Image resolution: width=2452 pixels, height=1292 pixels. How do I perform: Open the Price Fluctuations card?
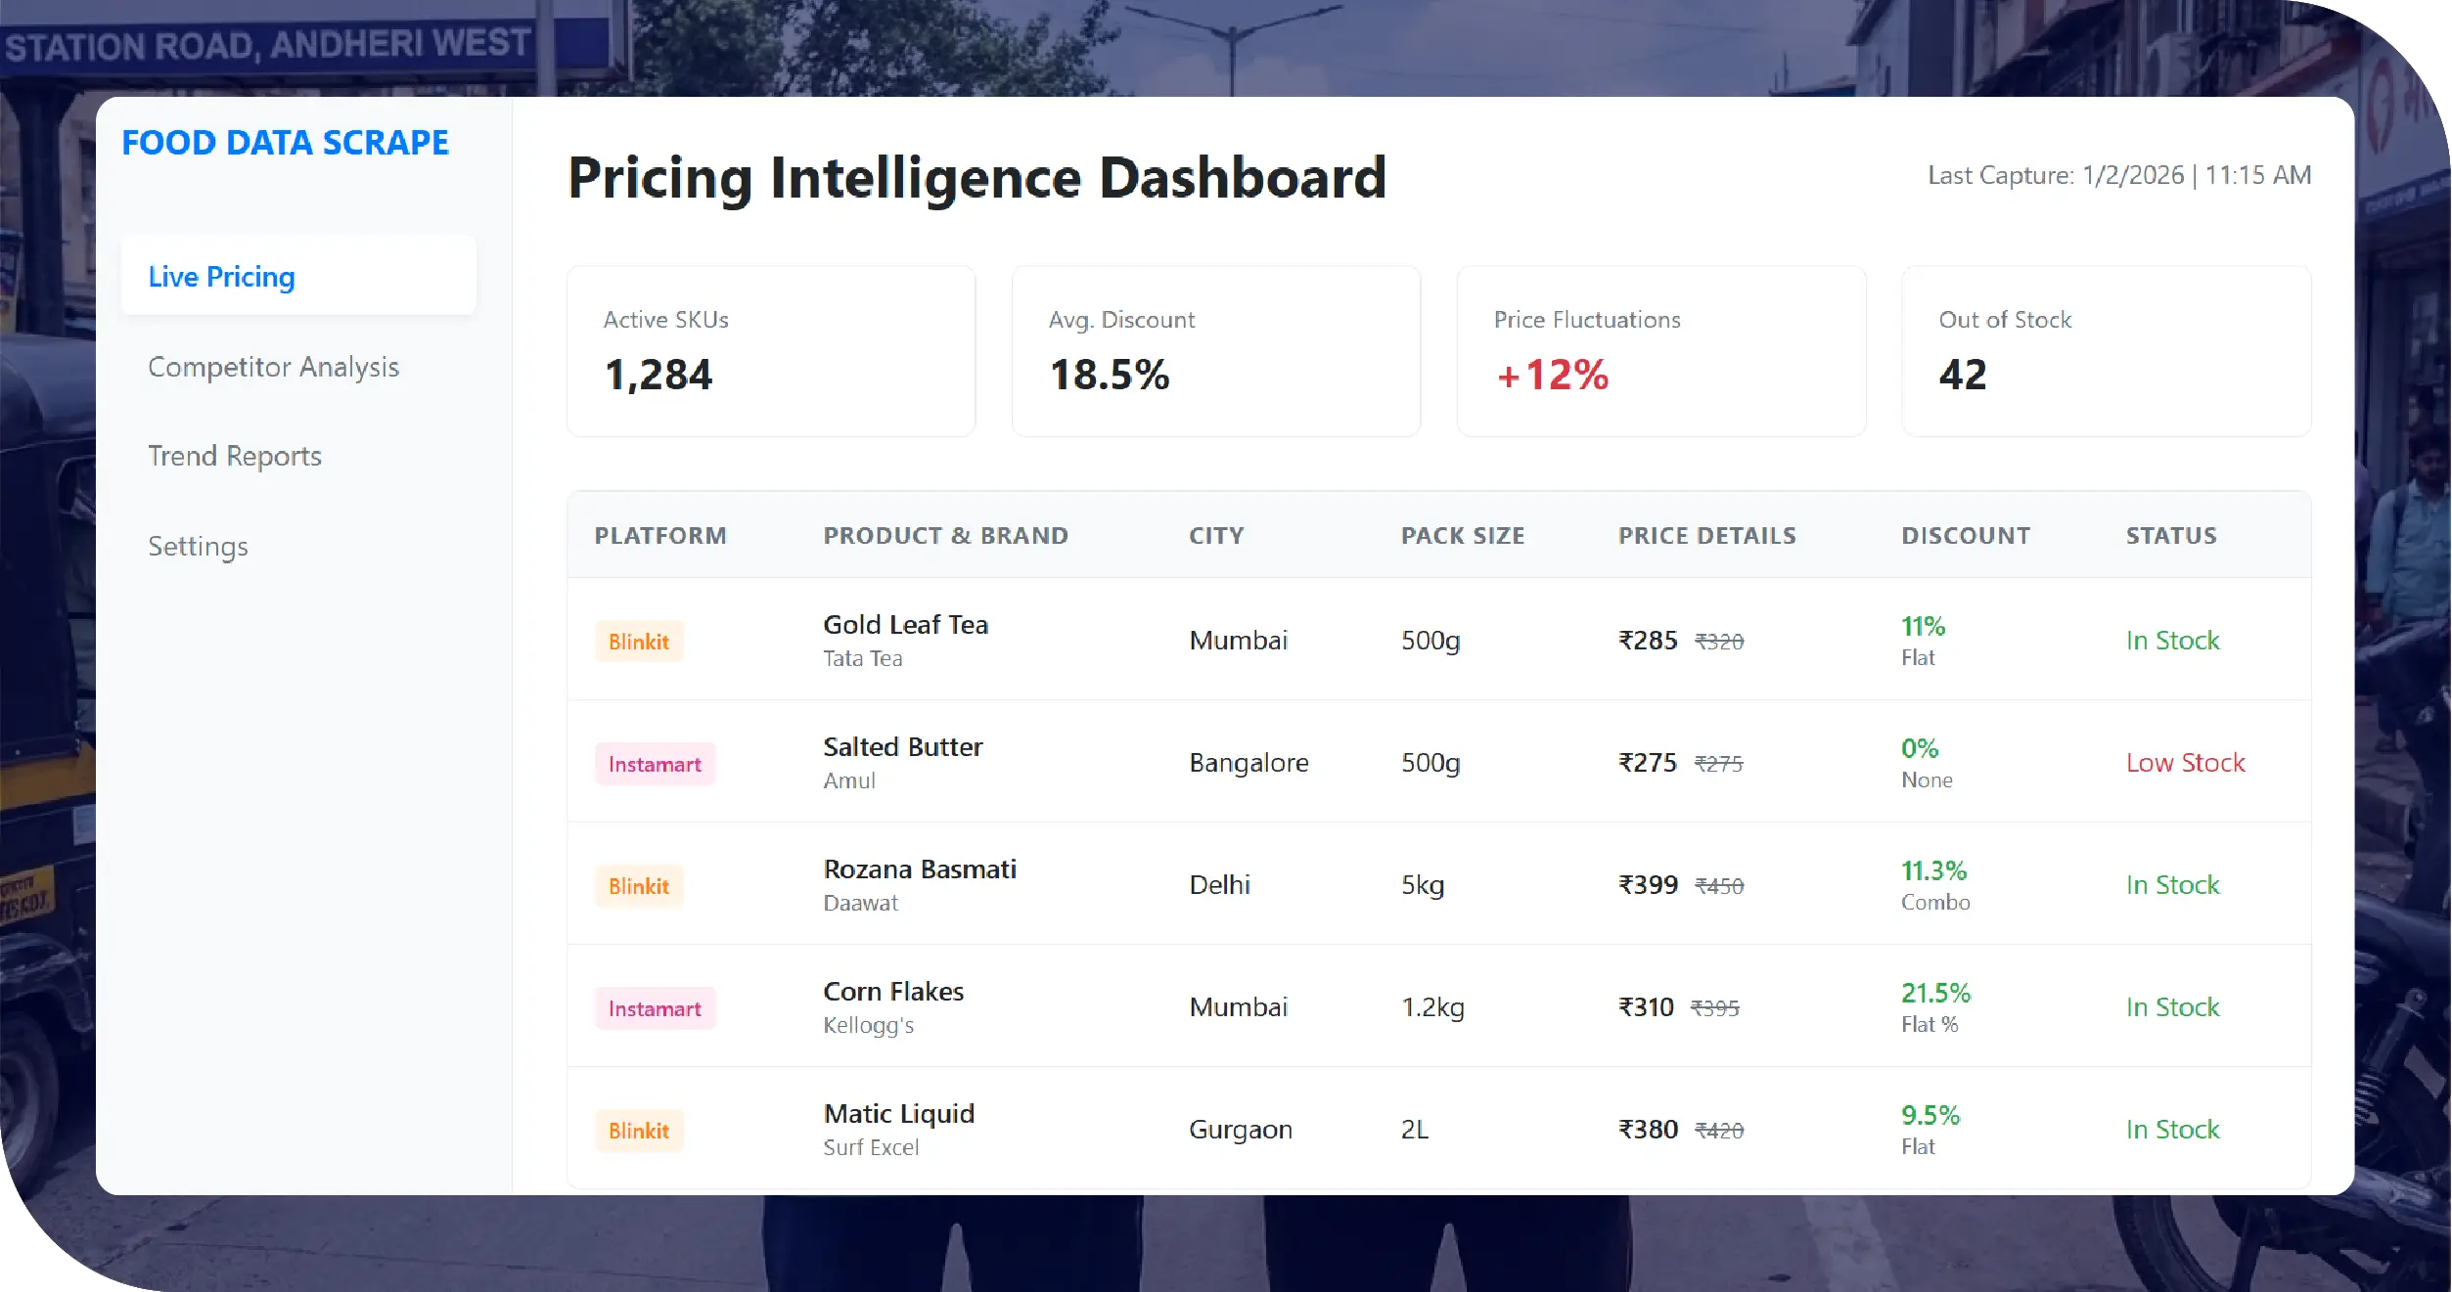pyautogui.click(x=1660, y=351)
